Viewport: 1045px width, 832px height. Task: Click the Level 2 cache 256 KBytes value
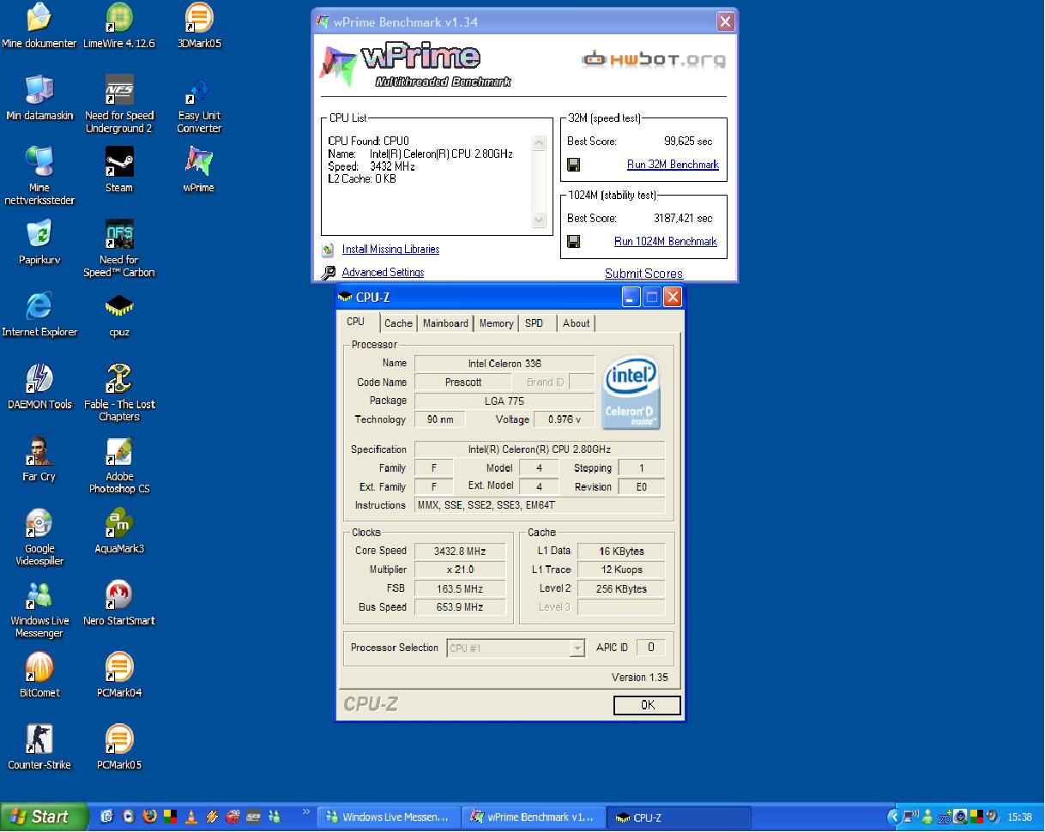click(621, 589)
